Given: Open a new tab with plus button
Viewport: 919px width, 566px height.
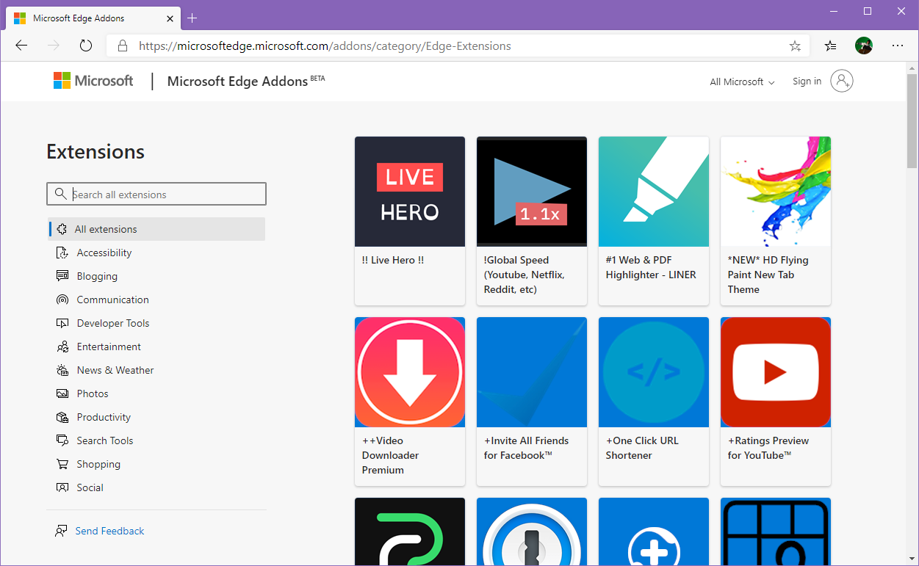Looking at the screenshot, I should point(192,18).
